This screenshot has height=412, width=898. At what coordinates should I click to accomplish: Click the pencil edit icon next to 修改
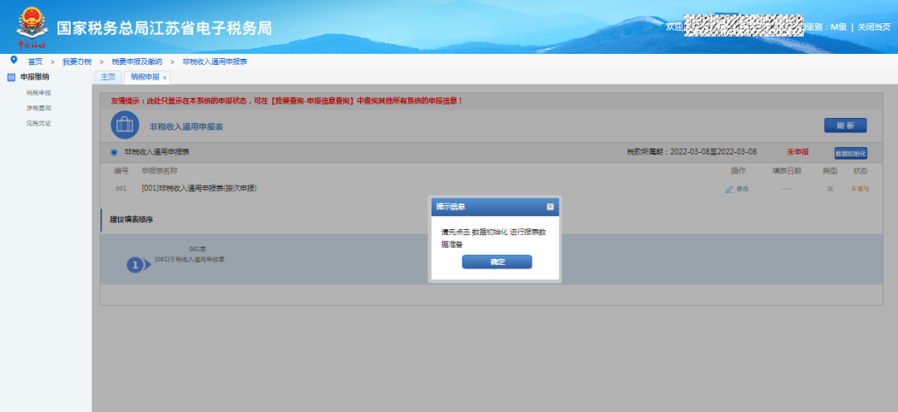[729, 189]
